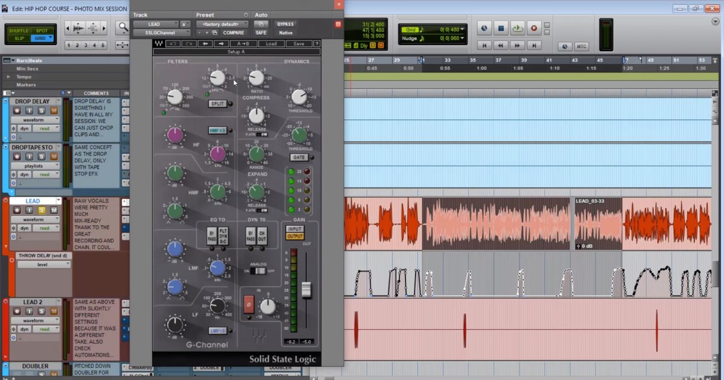724x380 pixels.
Task: Switch the timeline ruler to Min:Secs
Action: coord(27,68)
